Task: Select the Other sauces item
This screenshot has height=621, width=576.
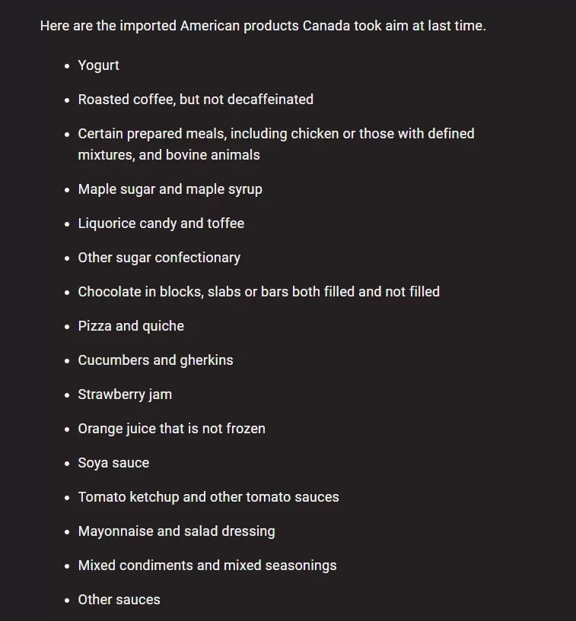Action: click(119, 600)
